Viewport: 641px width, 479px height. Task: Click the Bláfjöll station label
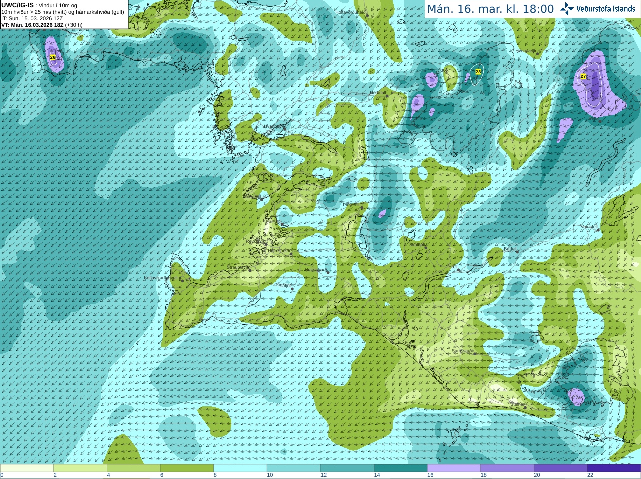click(x=285, y=286)
